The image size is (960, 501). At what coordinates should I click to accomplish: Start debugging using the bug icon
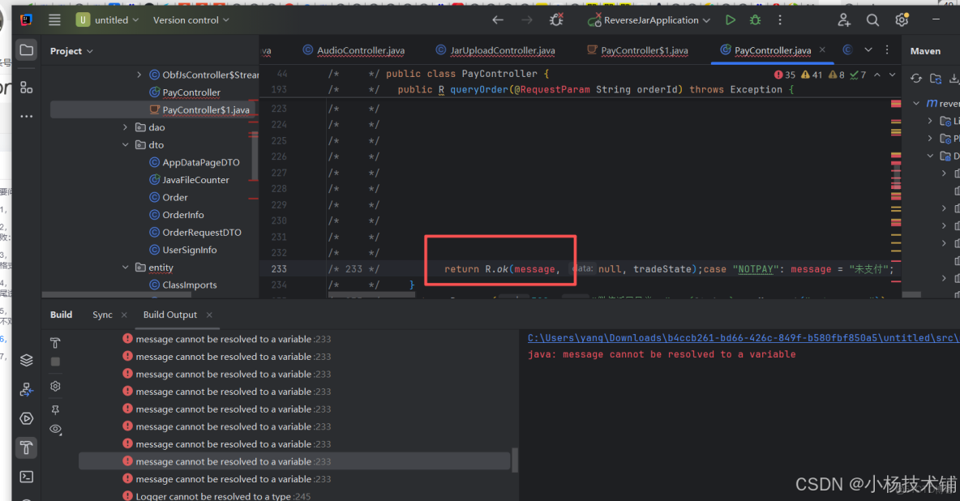(x=754, y=19)
